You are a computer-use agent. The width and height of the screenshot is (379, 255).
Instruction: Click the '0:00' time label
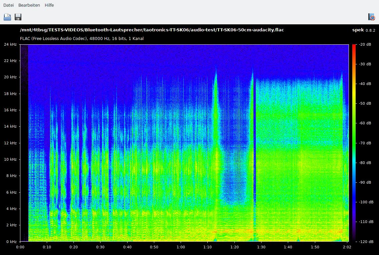20,247
